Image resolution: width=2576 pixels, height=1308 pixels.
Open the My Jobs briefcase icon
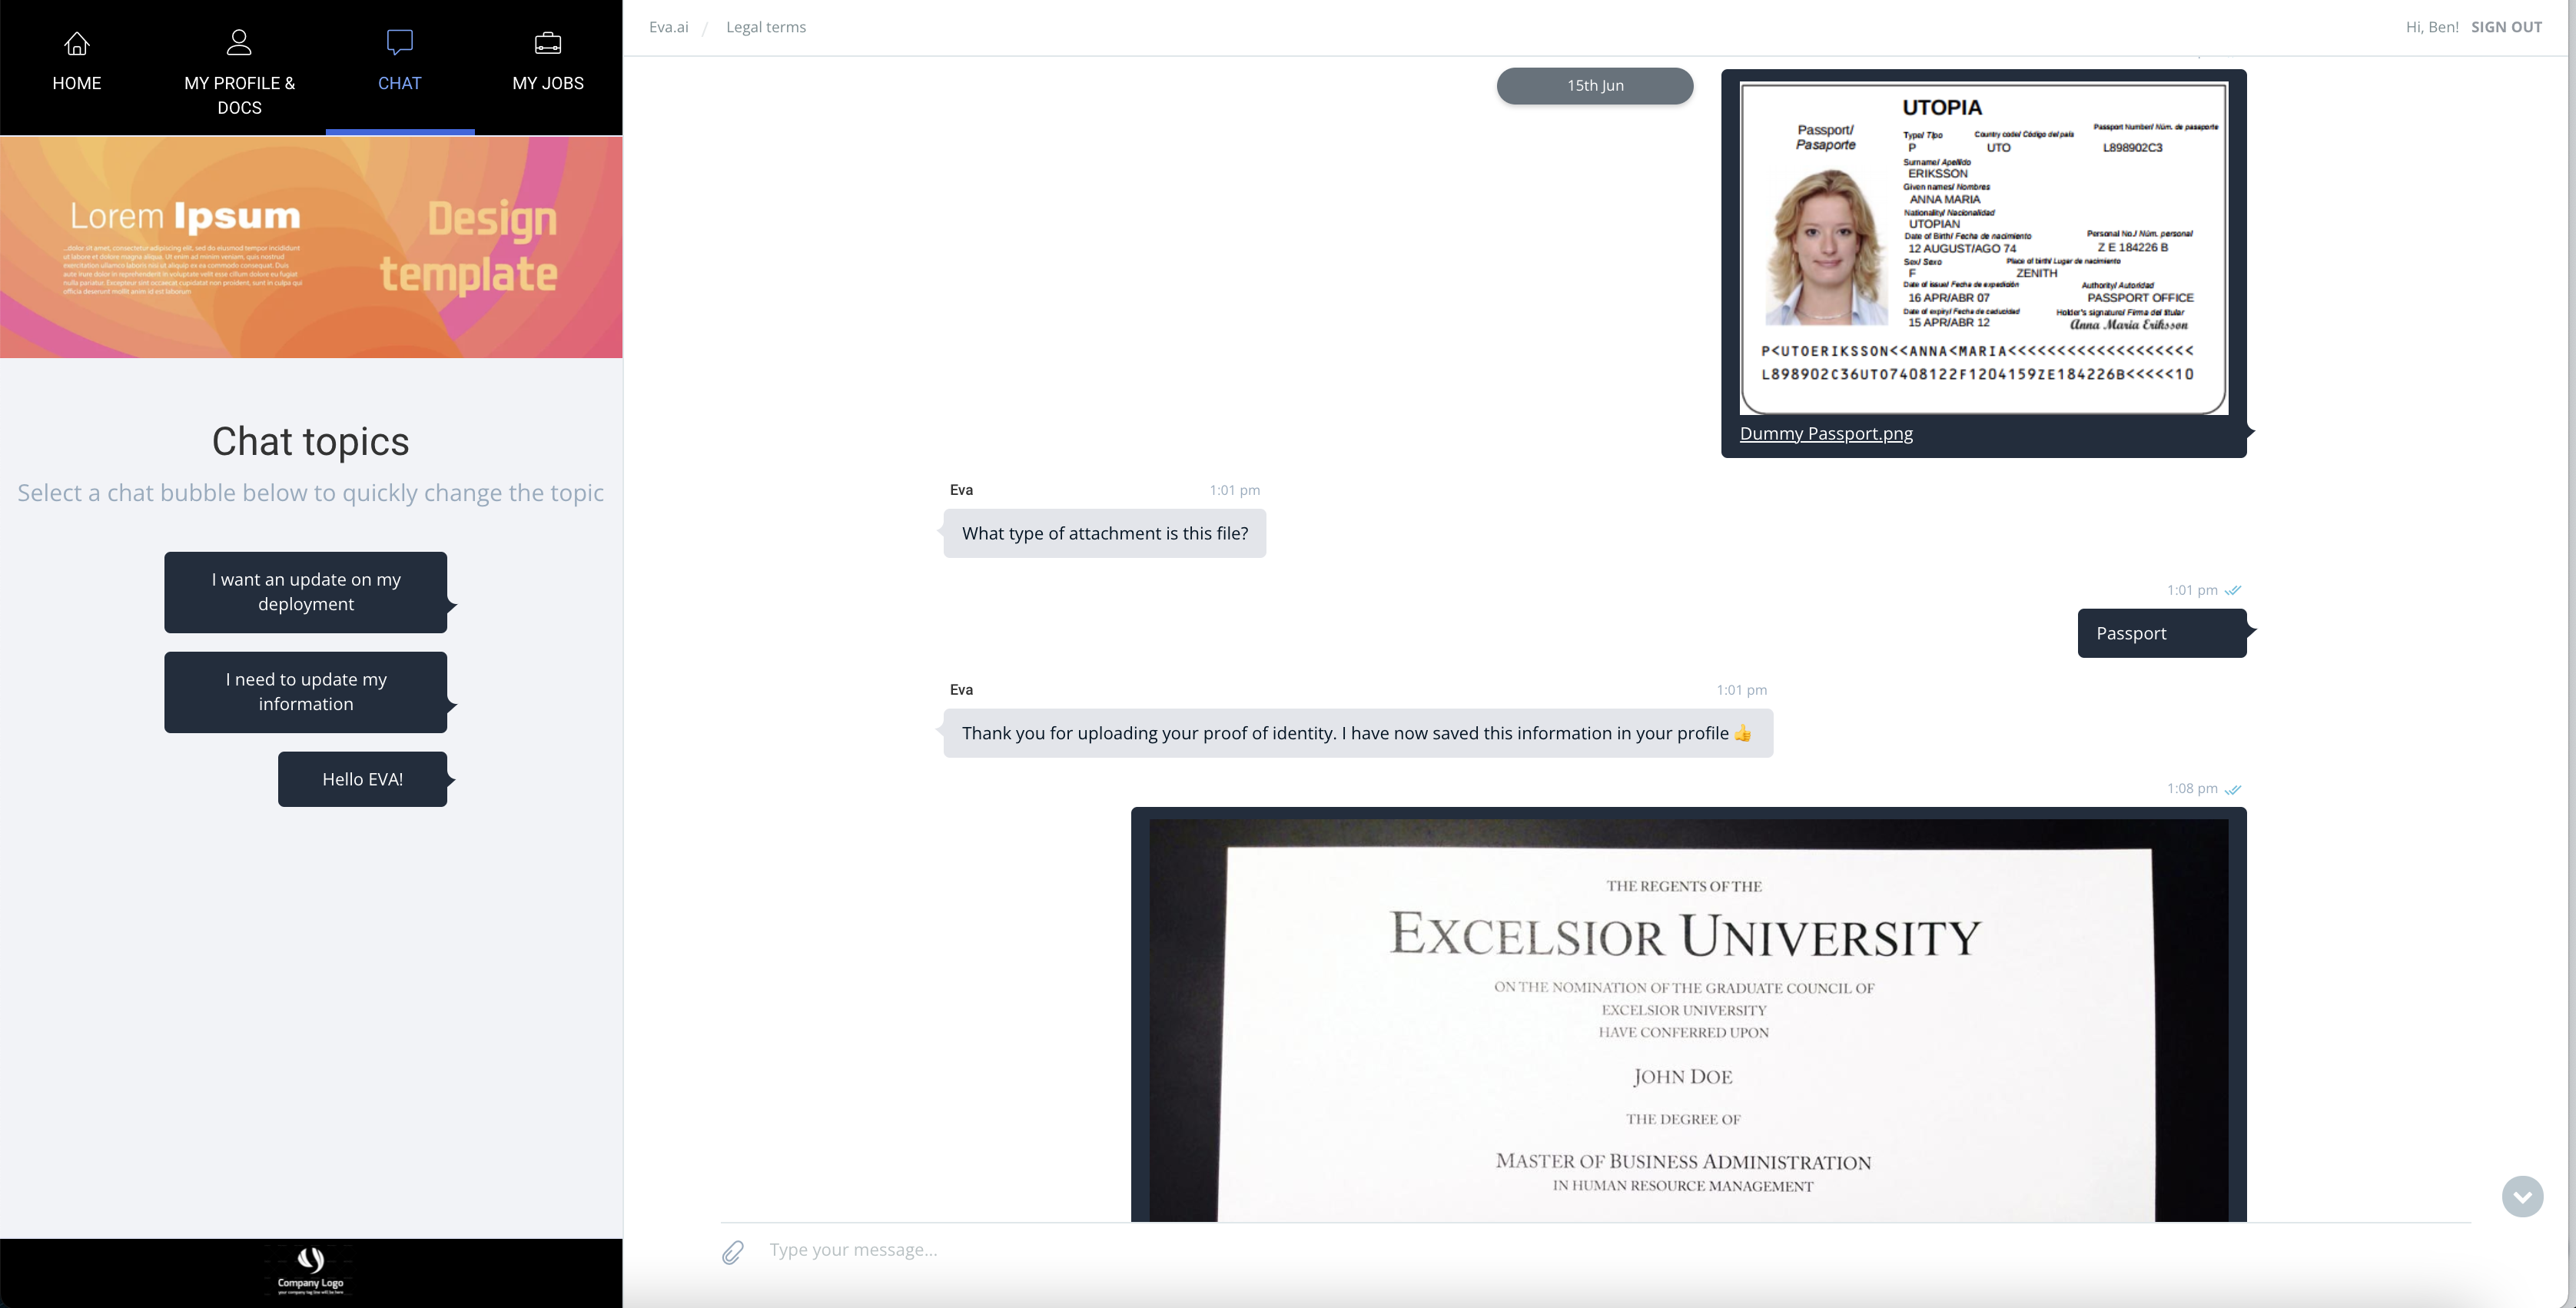[x=548, y=43]
